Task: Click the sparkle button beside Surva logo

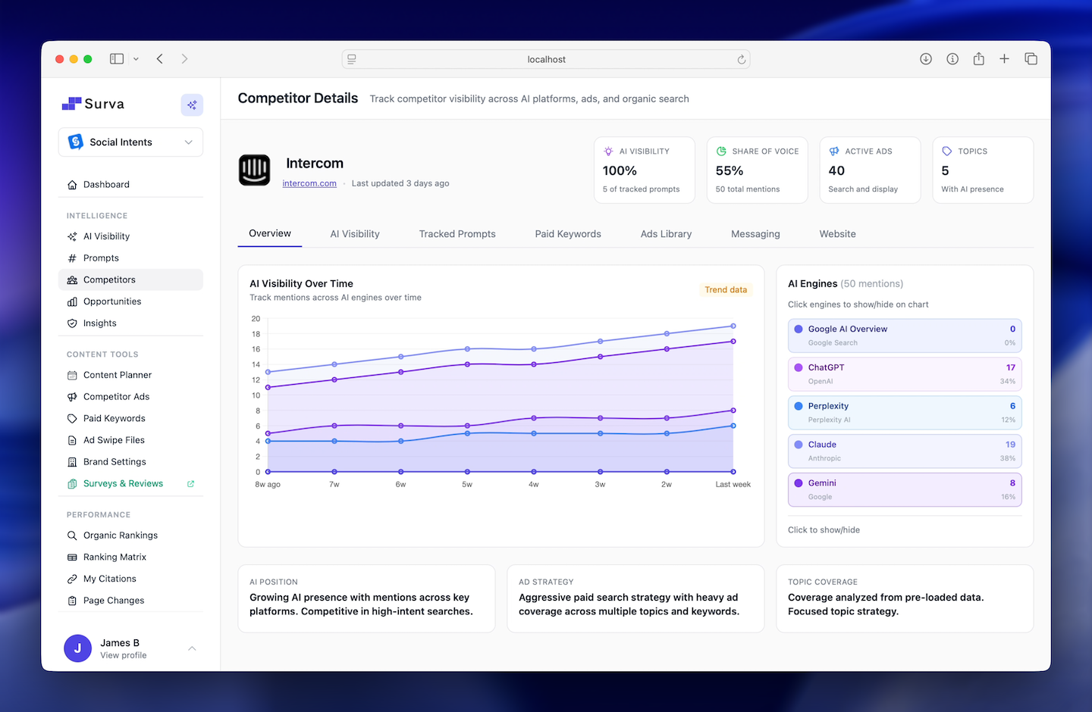Action: 192,105
